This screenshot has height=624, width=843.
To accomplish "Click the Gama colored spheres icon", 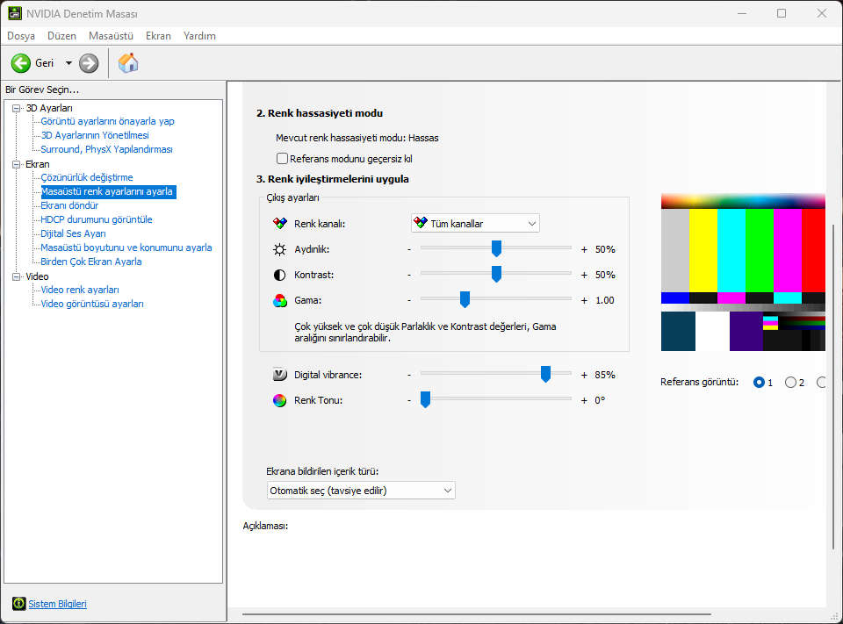I will coord(279,300).
